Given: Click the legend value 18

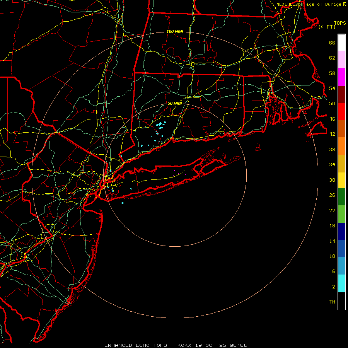Looking at the screenshot, I should pos(332,225).
